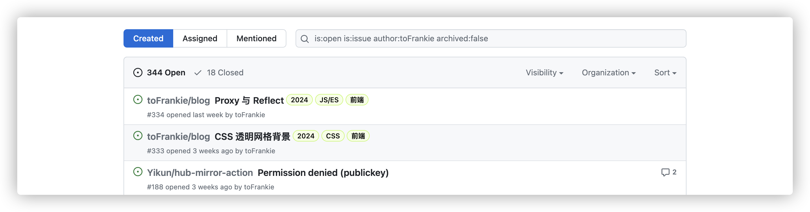
Task: Show the 344 Open issues
Action: [166, 73]
